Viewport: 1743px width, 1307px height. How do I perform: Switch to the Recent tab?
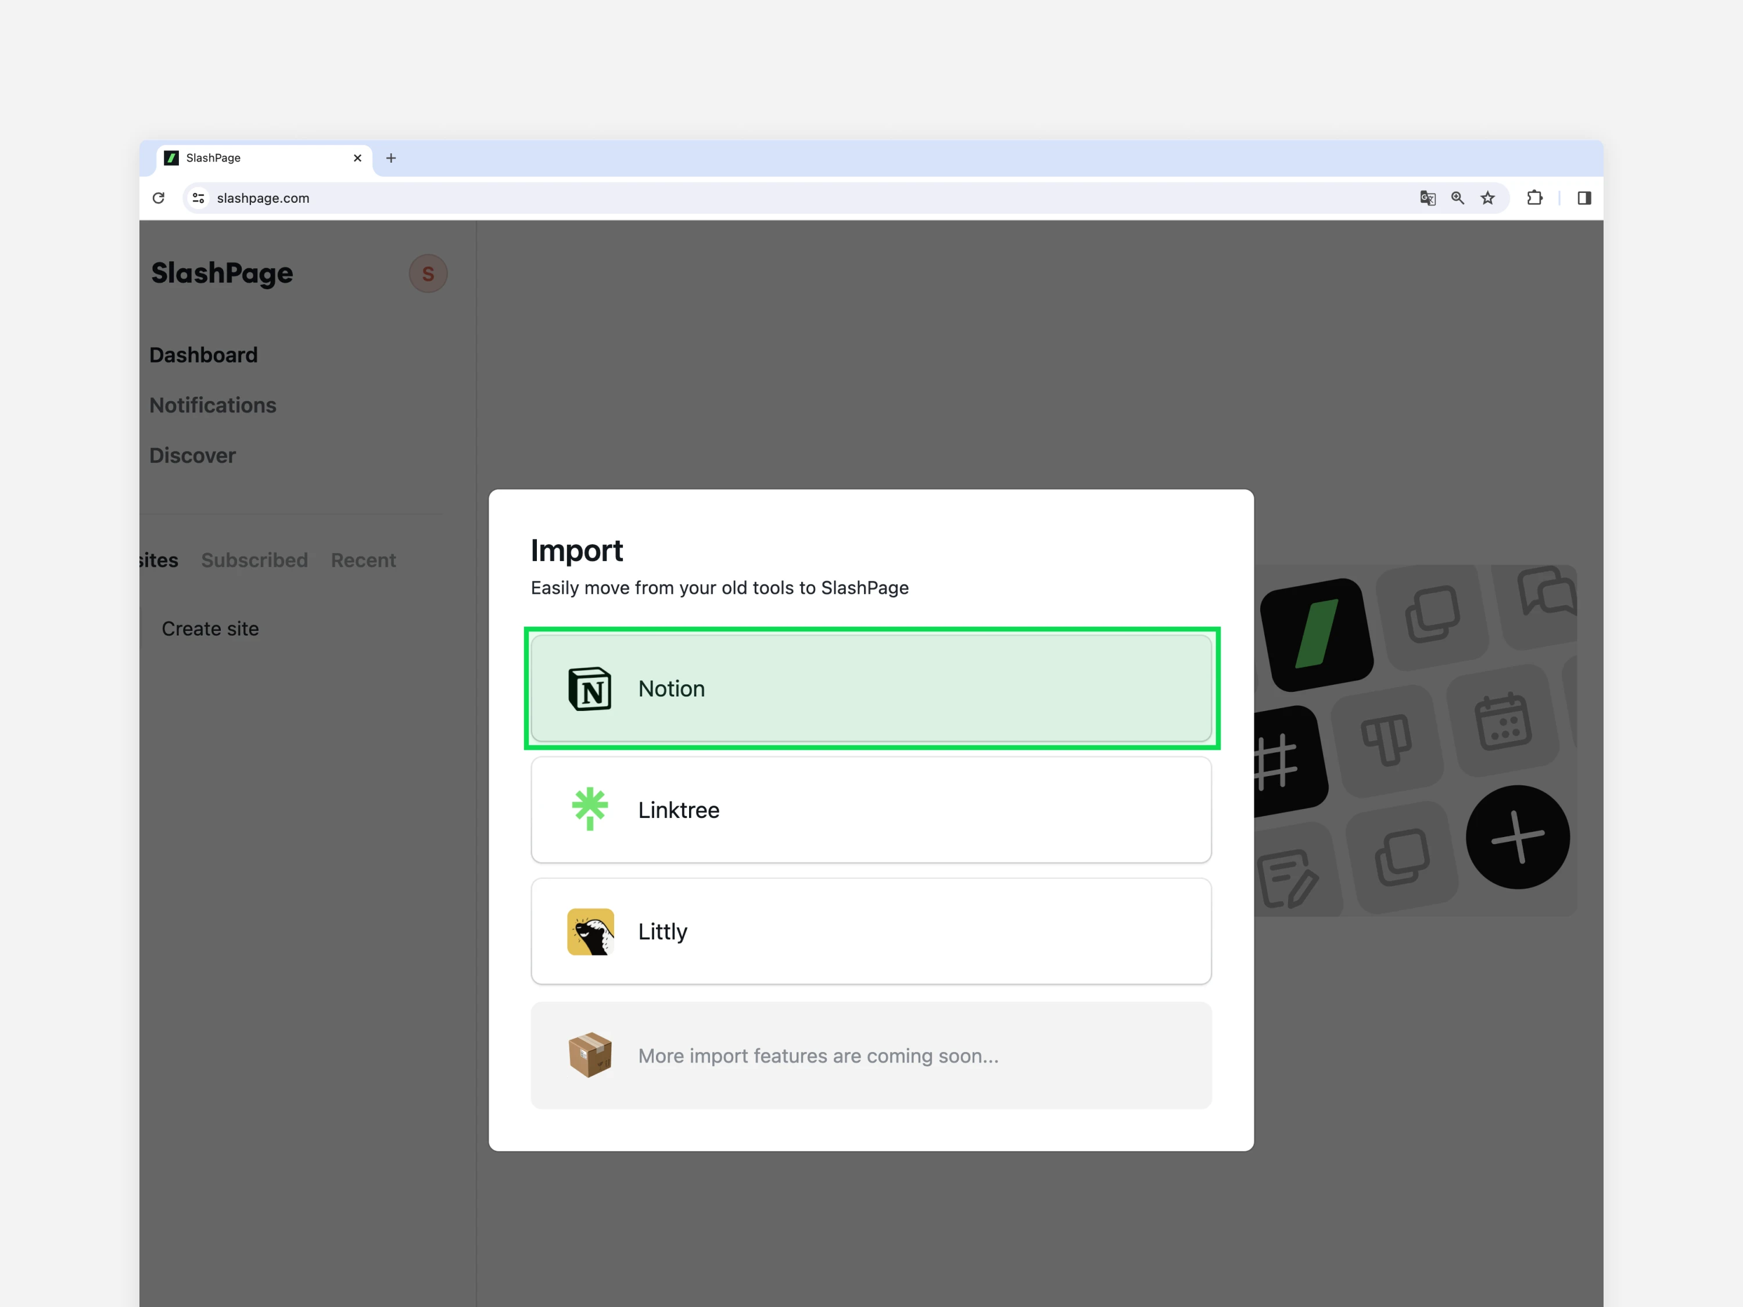point(363,560)
